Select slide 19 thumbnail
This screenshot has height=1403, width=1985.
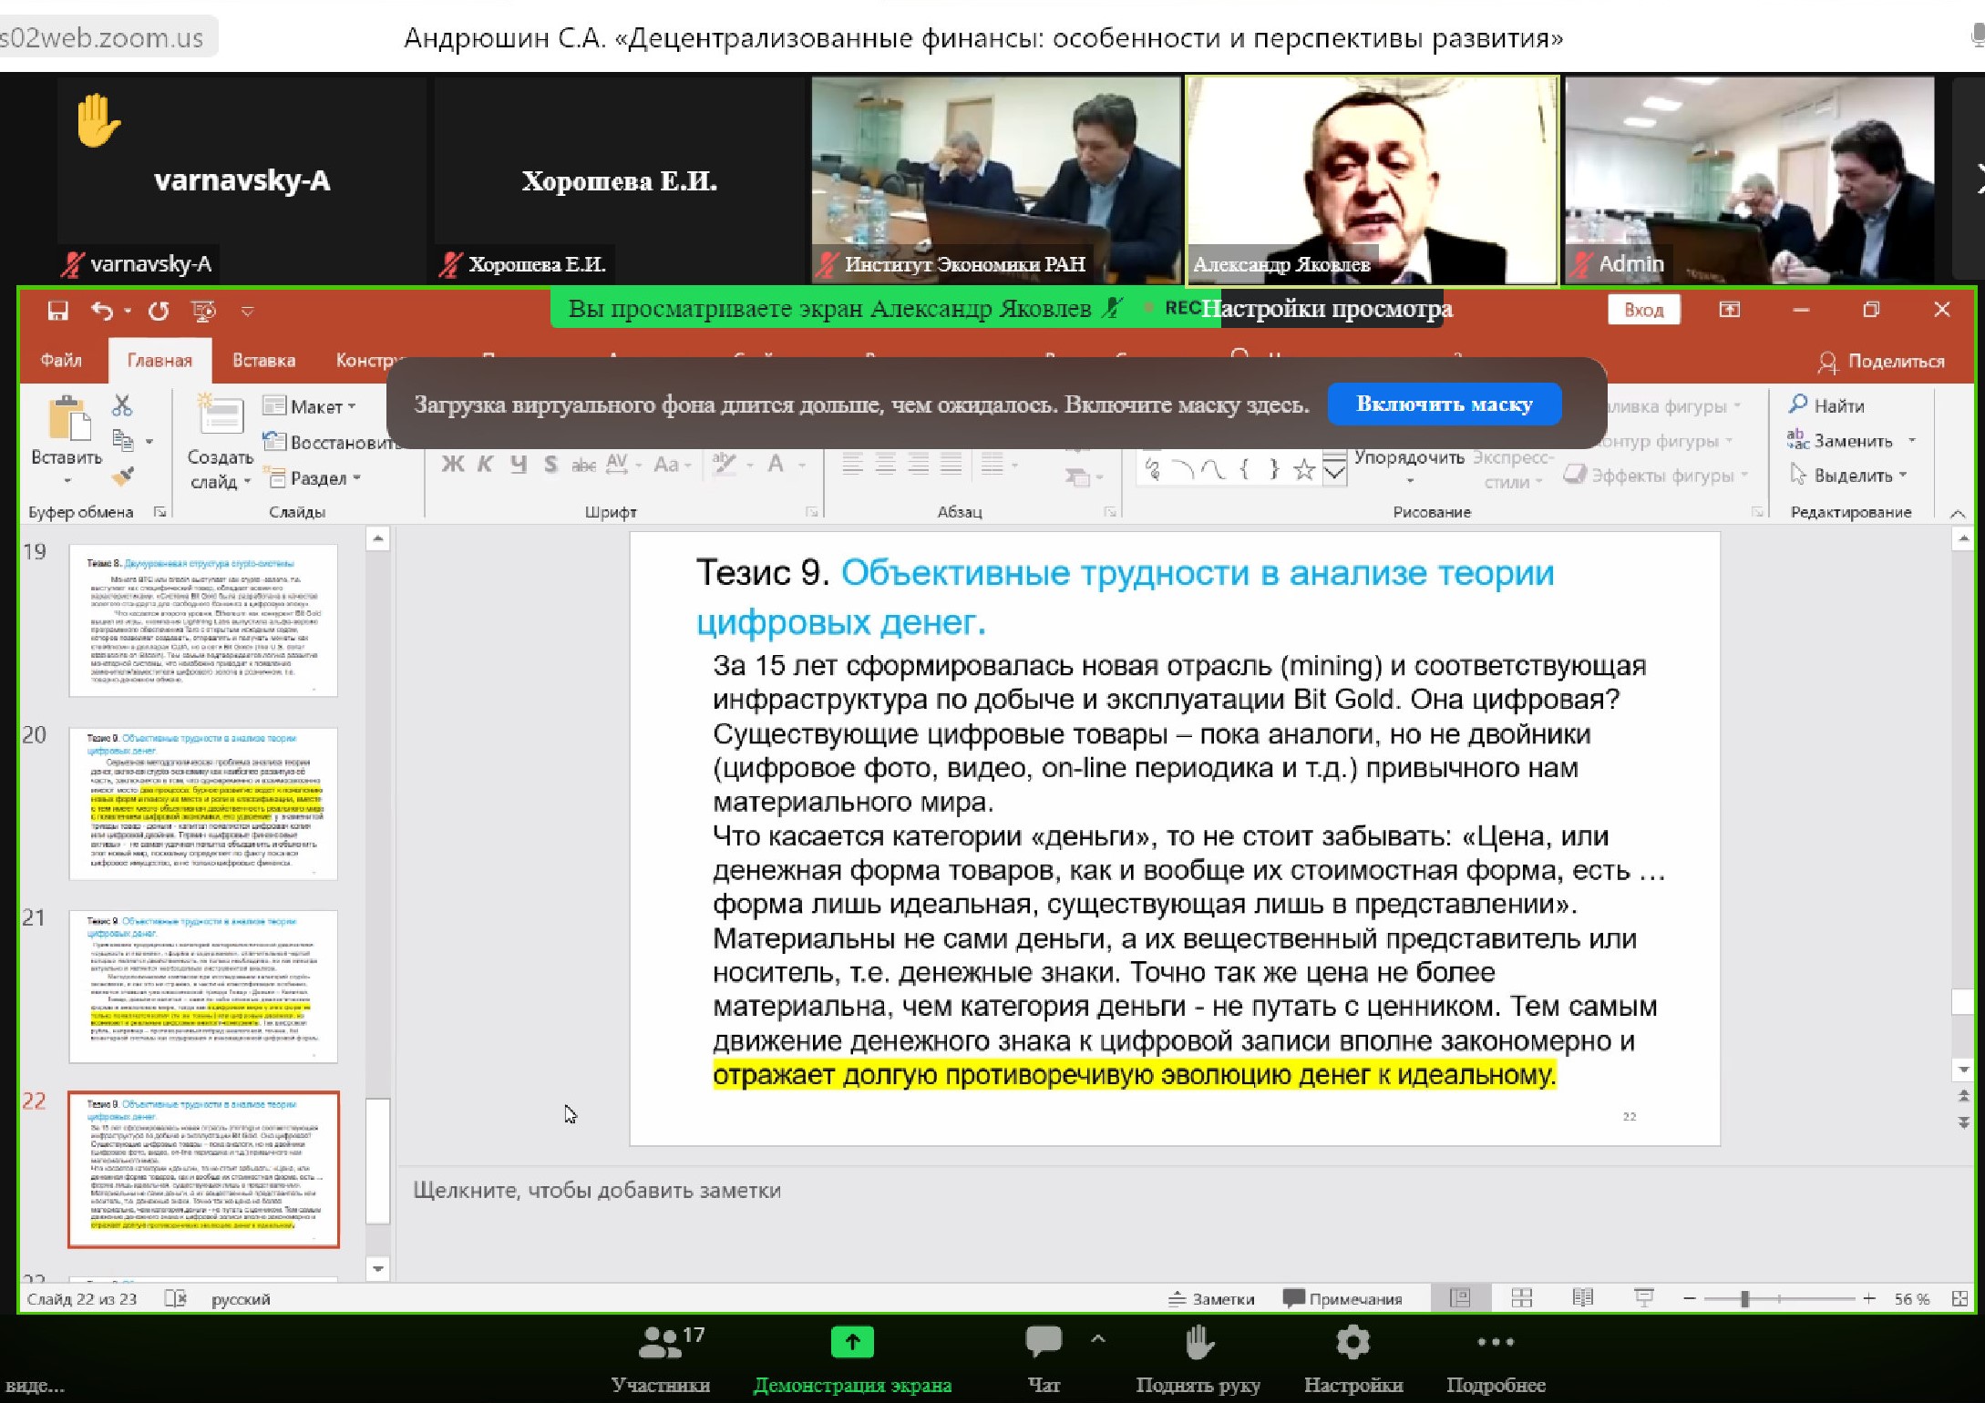(x=203, y=620)
